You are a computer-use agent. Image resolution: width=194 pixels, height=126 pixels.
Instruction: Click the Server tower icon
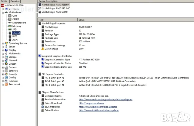tap(6, 47)
